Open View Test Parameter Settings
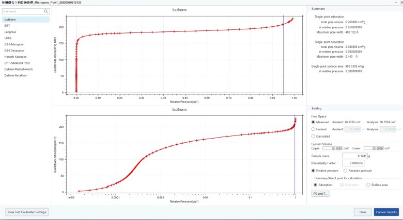This screenshot has height=220, width=403. pos(26,212)
